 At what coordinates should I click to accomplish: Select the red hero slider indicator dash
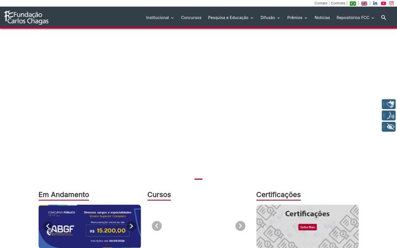[198, 179]
